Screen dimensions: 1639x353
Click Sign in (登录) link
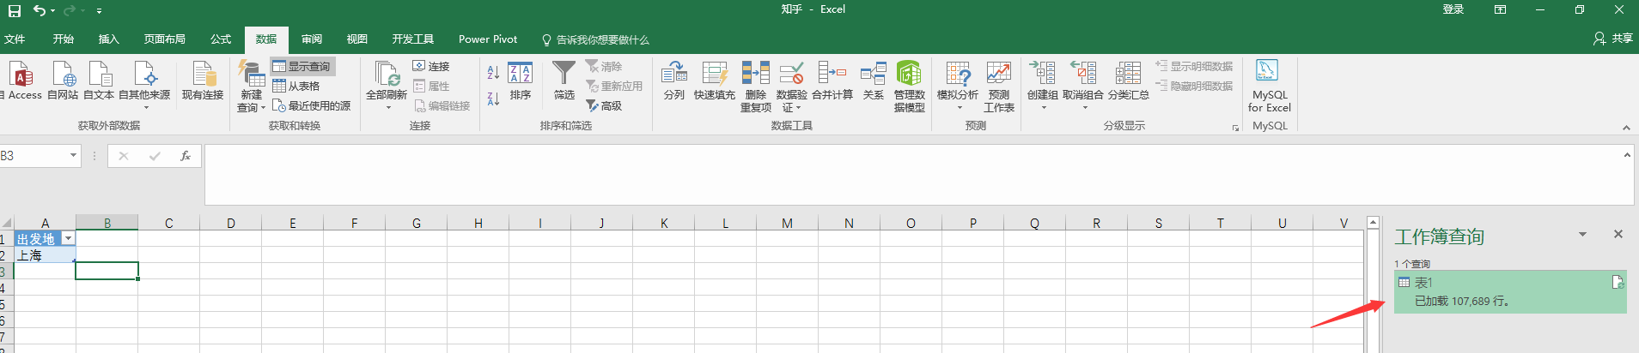pyautogui.click(x=1453, y=9)
